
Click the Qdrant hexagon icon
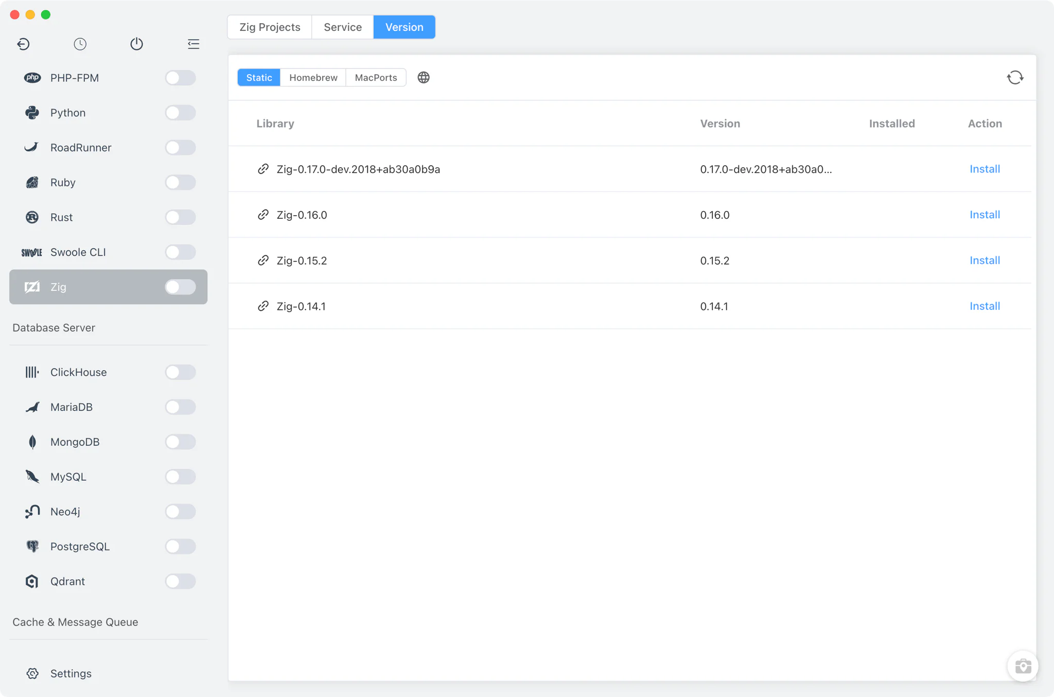coord(32,581)
